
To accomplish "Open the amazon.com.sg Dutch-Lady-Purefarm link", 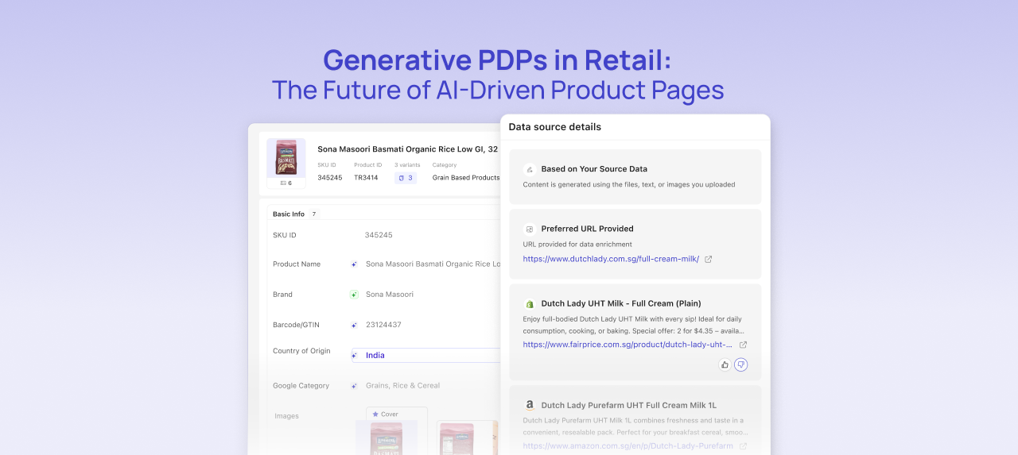I will [628, 446].
